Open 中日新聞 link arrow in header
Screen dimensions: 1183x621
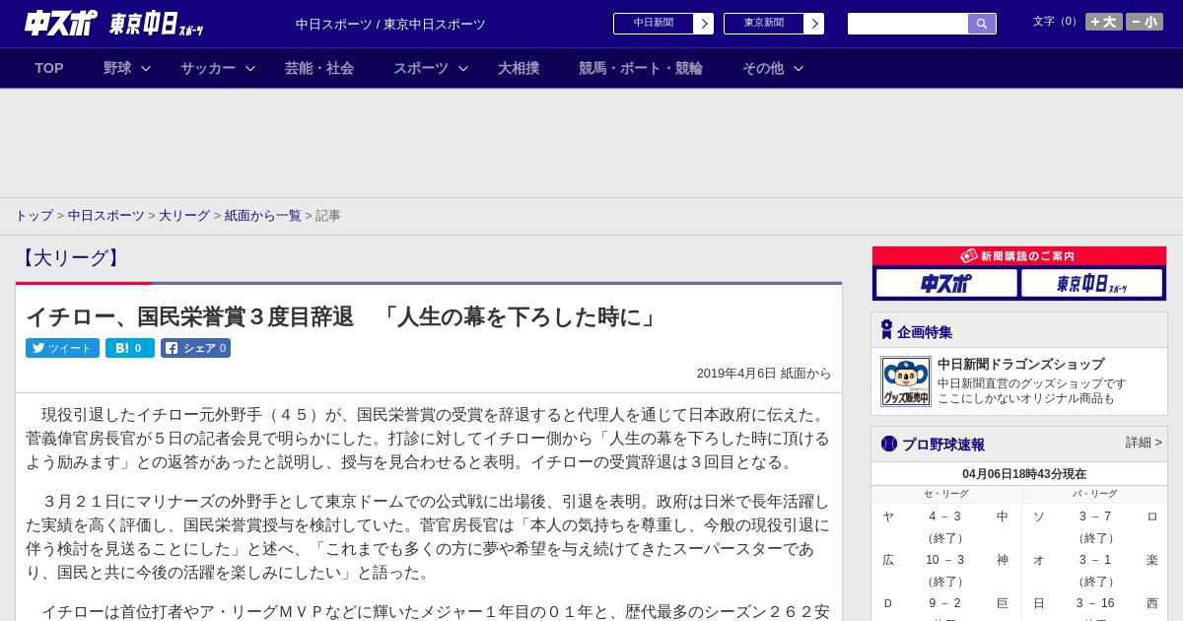704,24
